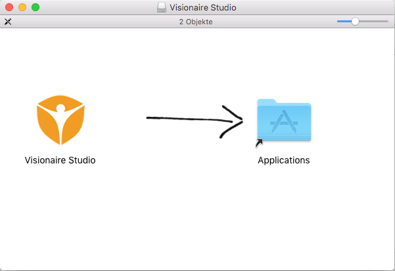The width and height of the screenshot is (395, 271).
Task: Click the Applications folder label
Action: (284, 160)
